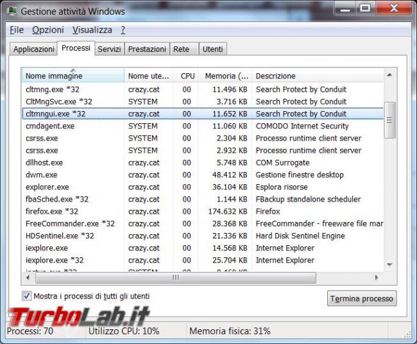Image resolution: width=417 pixels, height=344 pixels.
Task: Click the 36.104 KB memory value
Action: pos(230,187)
